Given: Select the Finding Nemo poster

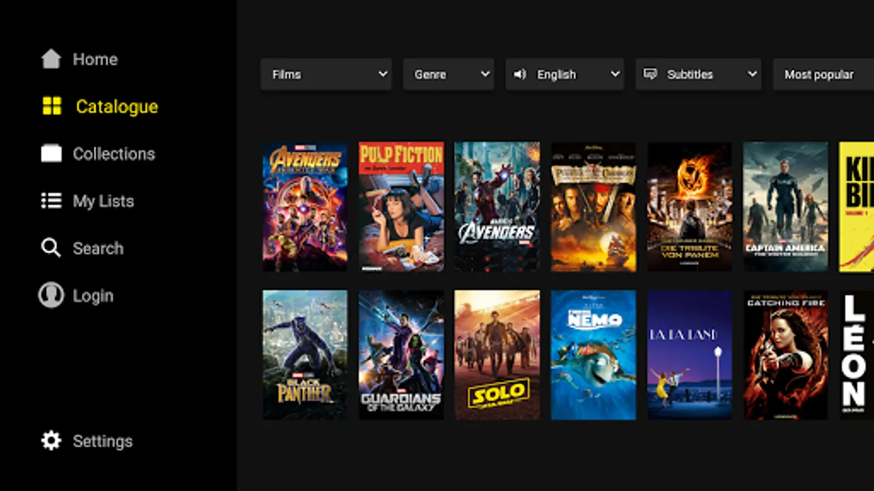Looking at the screenshot, I should (593, 355).
